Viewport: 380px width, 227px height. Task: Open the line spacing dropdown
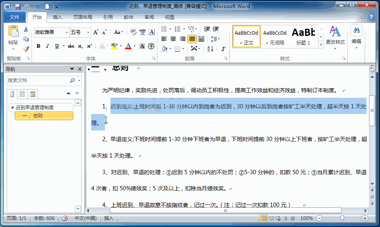click(x=215, y=39)
